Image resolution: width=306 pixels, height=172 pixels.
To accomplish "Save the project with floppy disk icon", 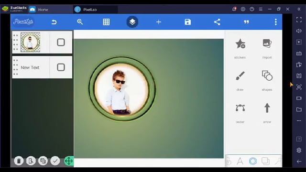I will (x=188, y=22).
